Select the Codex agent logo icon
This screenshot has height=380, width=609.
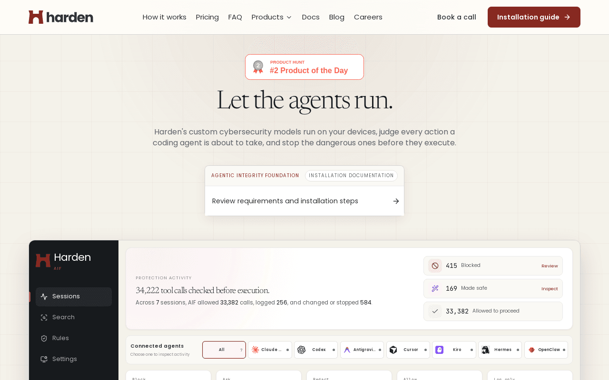tap(301, 350)
